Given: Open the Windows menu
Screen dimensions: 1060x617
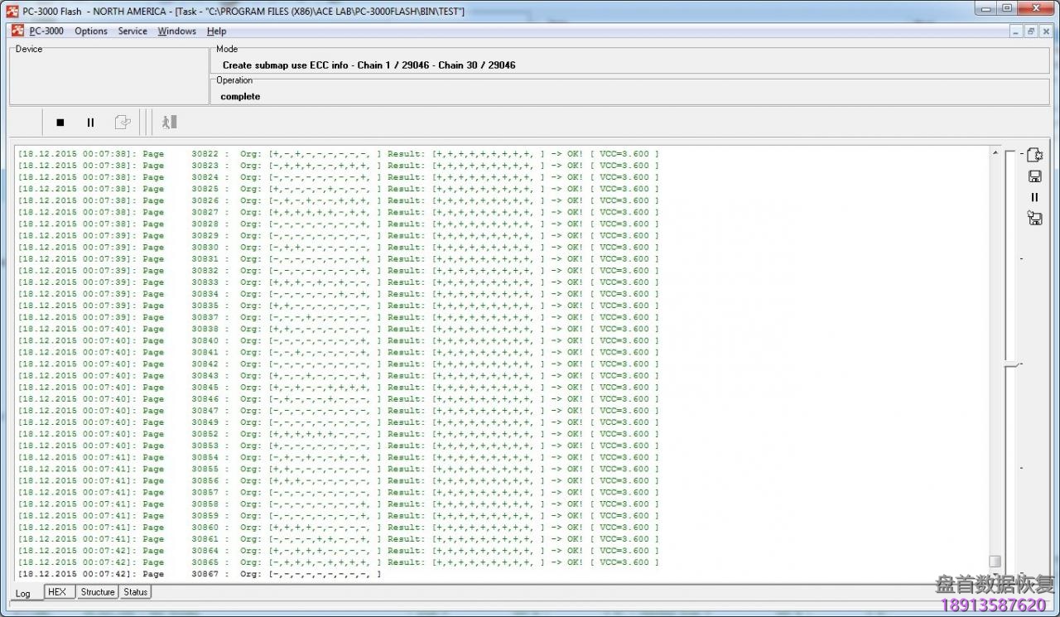Looking at the screenshot, I should point(177,31).
